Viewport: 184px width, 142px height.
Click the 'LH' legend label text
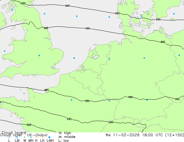tap(42, 140)
